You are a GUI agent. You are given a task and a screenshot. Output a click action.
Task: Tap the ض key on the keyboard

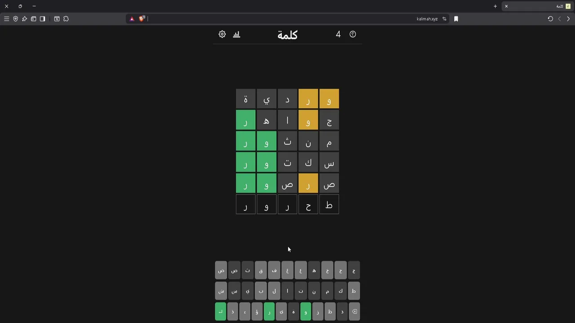(221, 270)
